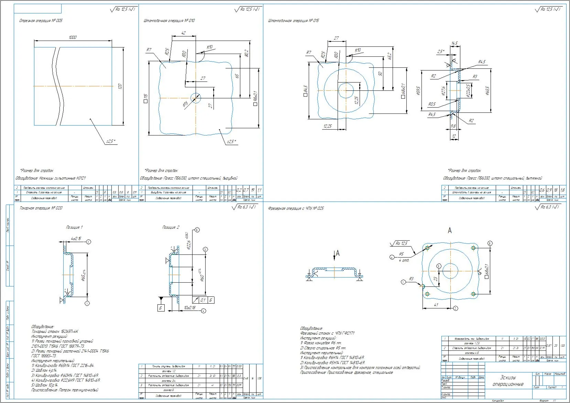This screenshot has width=570, height=403.
Task: Click the 'Фрезерная операция с ЧПУ № 025' heading
Action: click(x=296, y=208)
